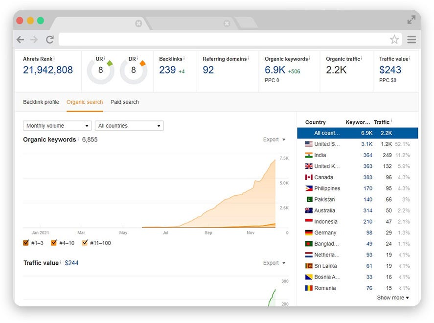Click the UR 8 rating gauge

[100, 70]
